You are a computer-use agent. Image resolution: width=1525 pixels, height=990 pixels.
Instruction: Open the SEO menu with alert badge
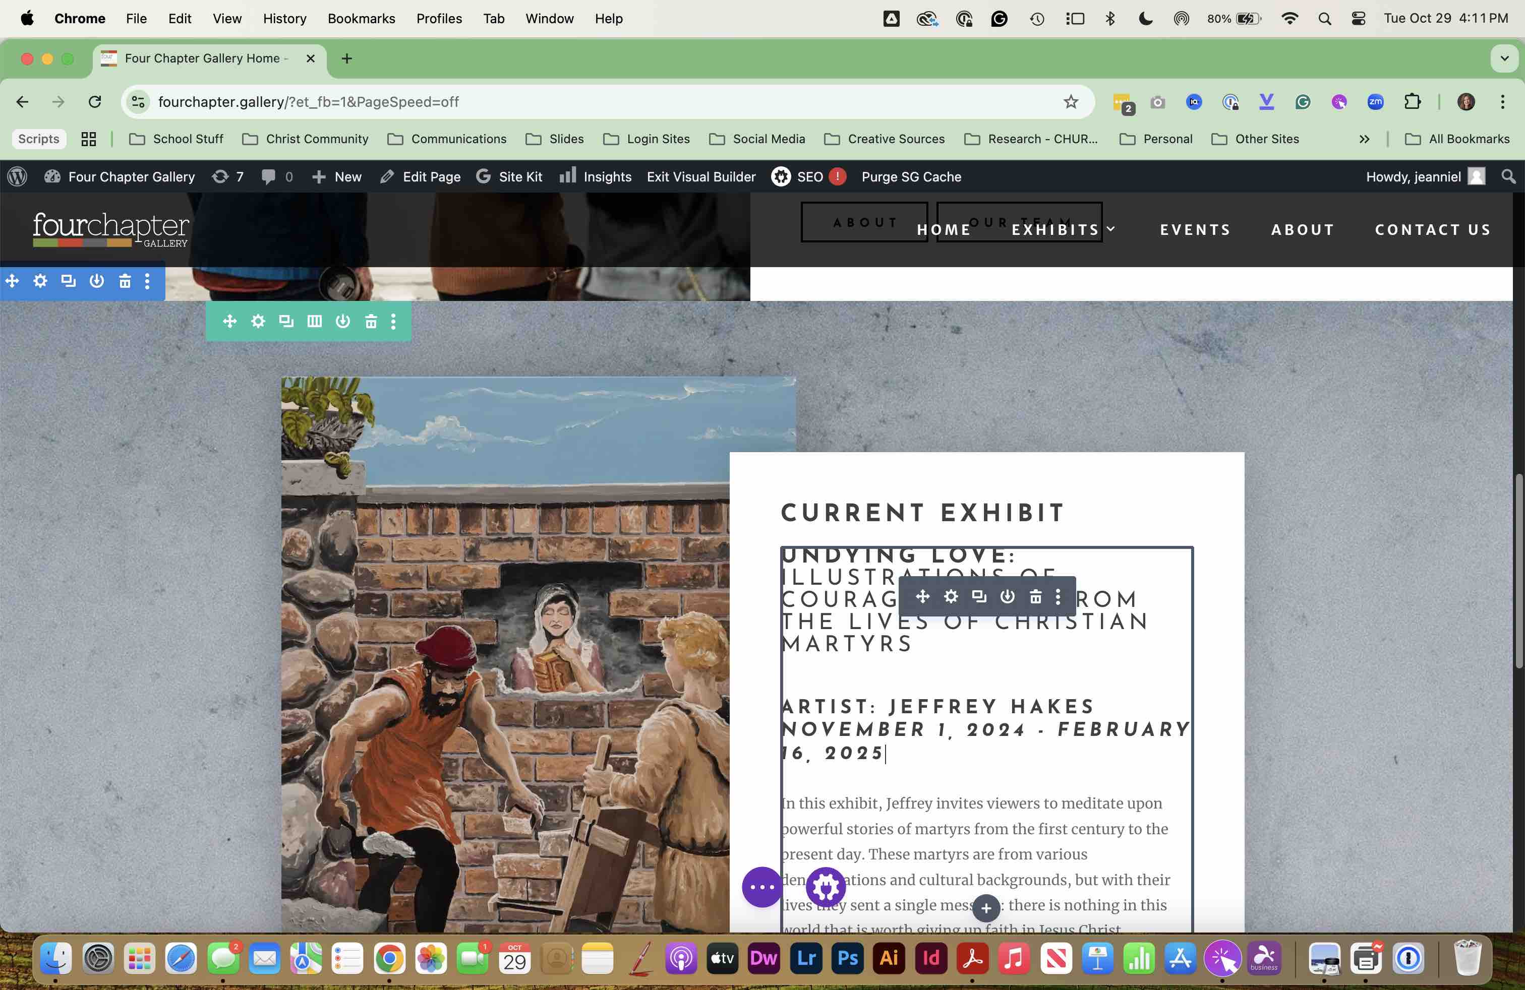808,177
